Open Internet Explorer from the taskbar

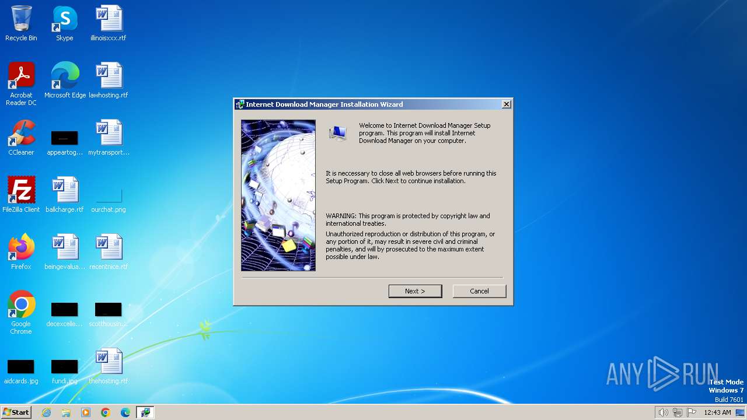point(46,412)
